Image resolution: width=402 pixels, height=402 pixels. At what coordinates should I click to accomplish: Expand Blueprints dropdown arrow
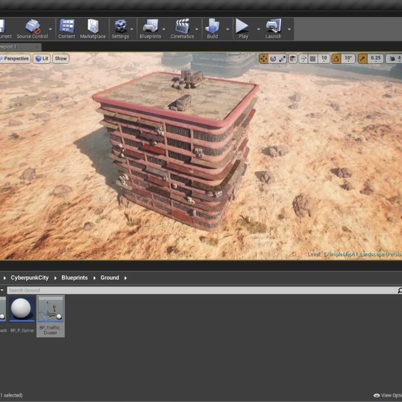tap(164, 29)
